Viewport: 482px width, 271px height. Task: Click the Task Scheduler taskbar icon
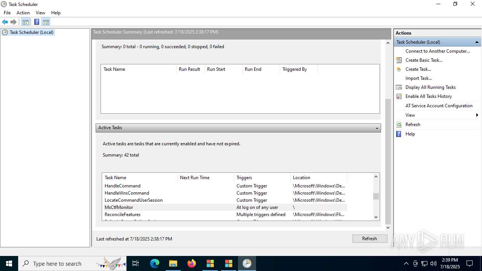247,263
